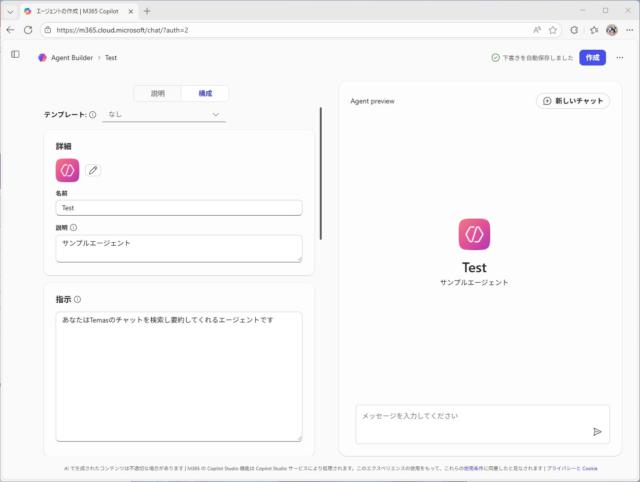Click the browser back arrow icon
Image resolution: width=640 pixels, height=482 pixels.
pyautogui.click(x=10, y=30)
